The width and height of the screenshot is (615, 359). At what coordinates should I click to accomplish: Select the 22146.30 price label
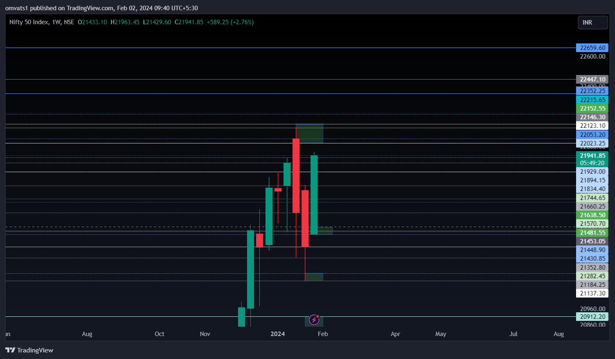click(592, 117)
